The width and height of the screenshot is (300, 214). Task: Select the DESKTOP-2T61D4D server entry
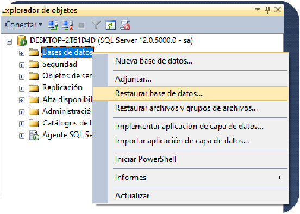tap(111, 41)
